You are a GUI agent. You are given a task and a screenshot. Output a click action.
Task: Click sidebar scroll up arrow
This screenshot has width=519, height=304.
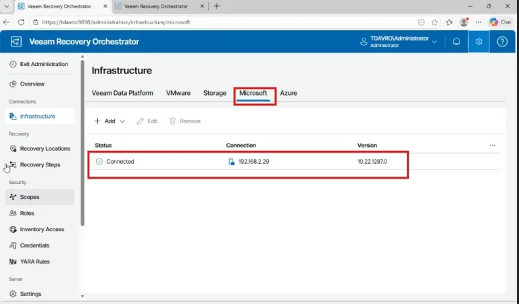tap(82, 57)
